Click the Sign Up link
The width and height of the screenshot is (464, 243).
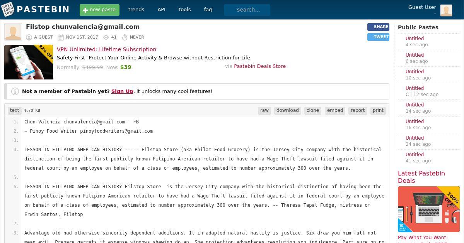122,91
